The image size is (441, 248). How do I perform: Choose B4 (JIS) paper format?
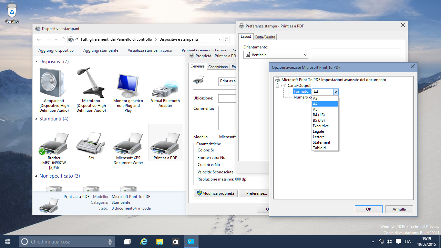325,115
